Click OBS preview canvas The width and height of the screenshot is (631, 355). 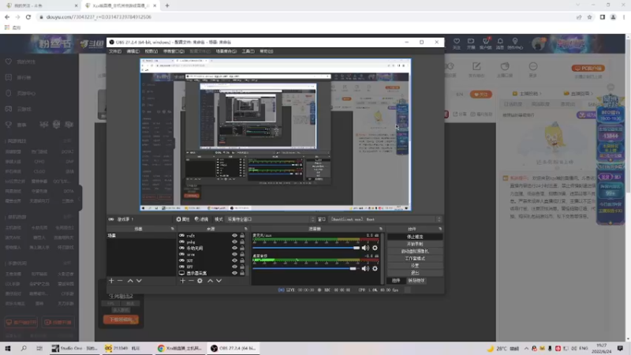click(x=275, y=135)
